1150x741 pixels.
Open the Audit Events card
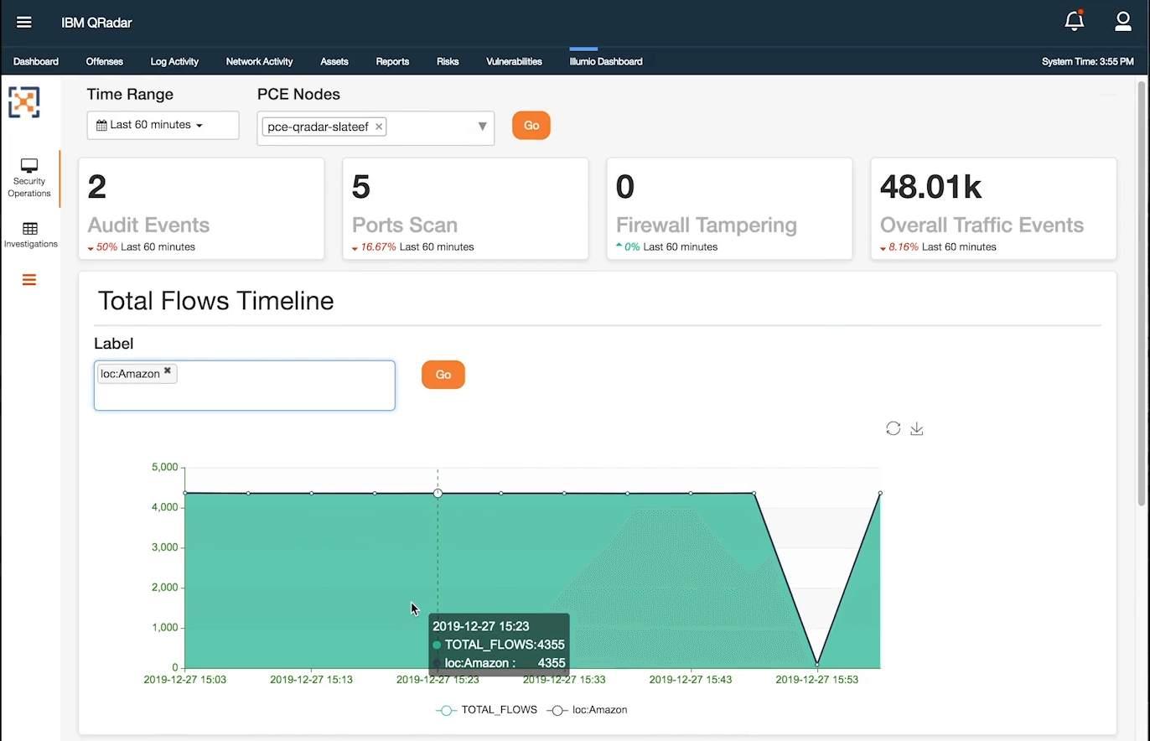[x=201, y=209]
